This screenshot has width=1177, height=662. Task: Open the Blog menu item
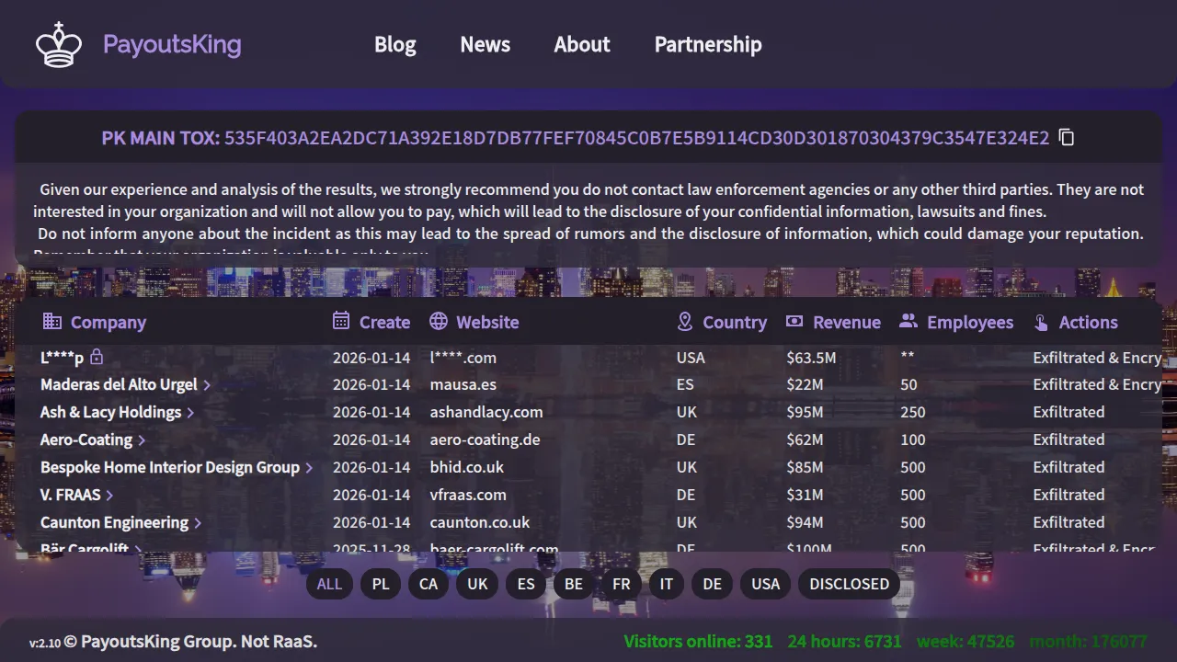[x=394, y=44]
